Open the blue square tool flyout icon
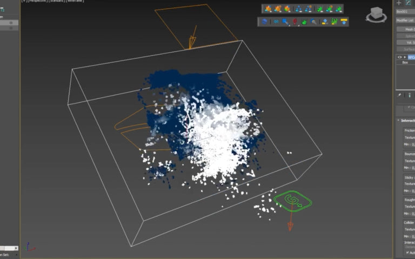Screen dimensions: 415x259 tap(285, 22)
